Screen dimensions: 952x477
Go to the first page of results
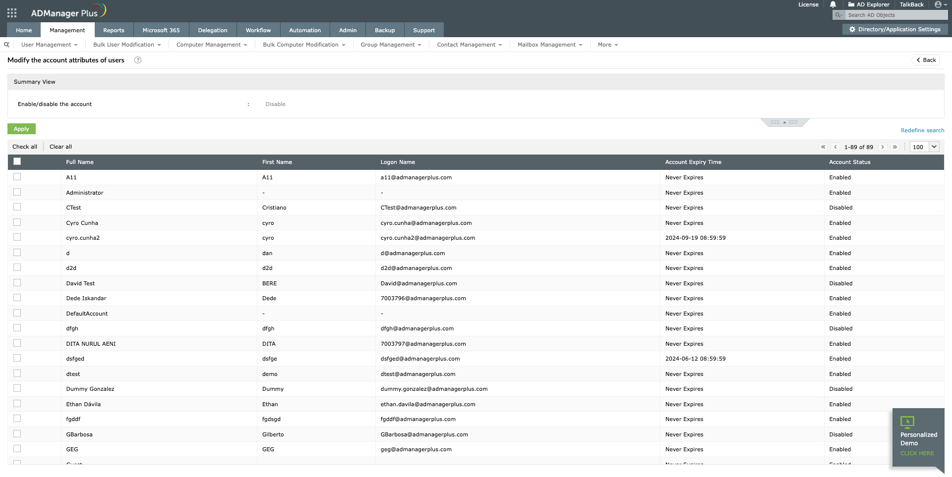tap(823, 147)
